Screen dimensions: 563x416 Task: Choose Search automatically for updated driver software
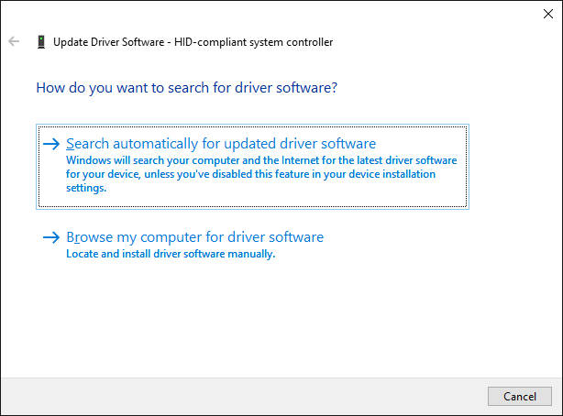pyautogui.click(x=252, y=167)
